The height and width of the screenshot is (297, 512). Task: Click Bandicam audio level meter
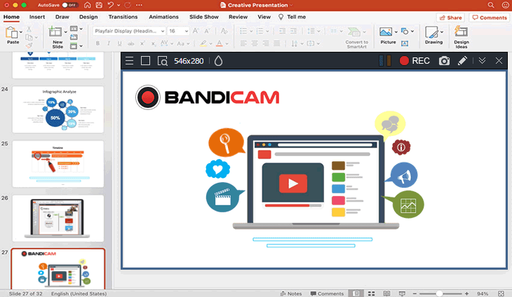click(384, 61)
